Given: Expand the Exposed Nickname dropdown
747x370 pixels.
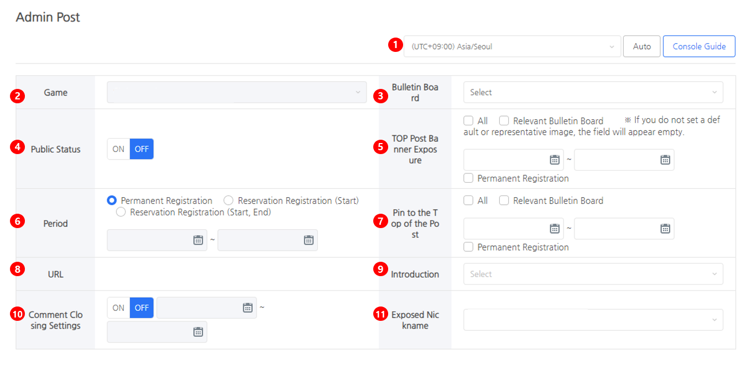Looking at the screenshot, I should pyautogui.click(x=593, y=320).
